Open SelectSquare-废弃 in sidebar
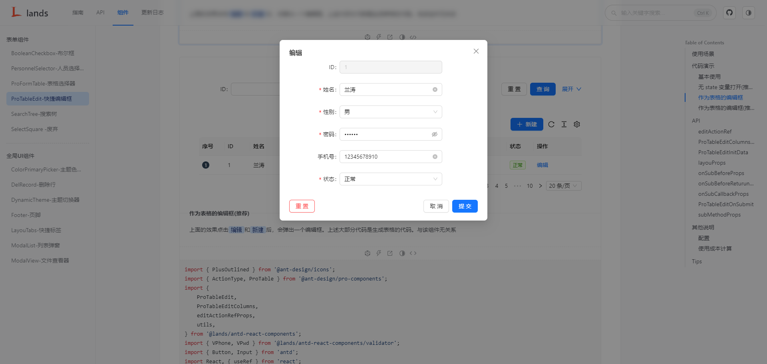The height and width of the screenshot is (364, 767). (x=48, y=129)
